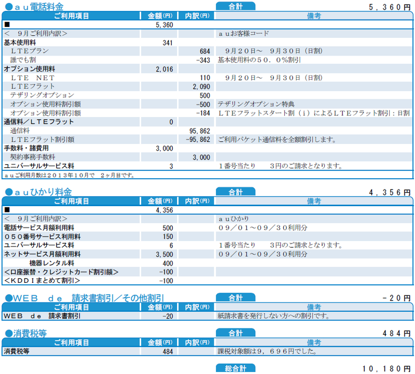Image resolution: width=415 pixels, height=374 pixels.
Task: Click the 備考 column header in 消費税等 table
Action: coord(314,342)
